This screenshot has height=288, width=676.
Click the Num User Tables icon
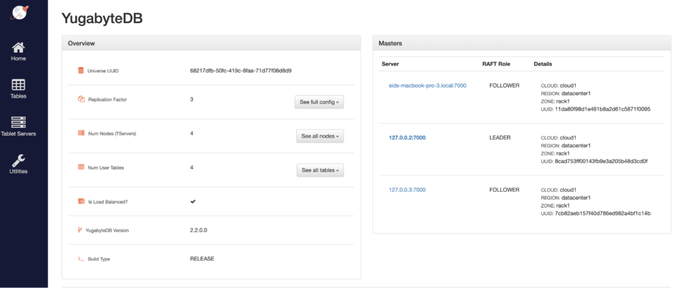click(x=81, y=167)
